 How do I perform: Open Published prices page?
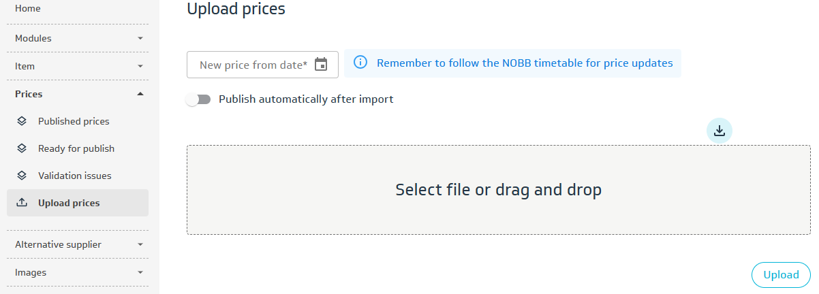(x=74, y=121)
